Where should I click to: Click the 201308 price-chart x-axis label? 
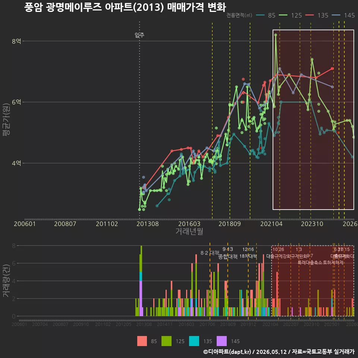point(148,224)
